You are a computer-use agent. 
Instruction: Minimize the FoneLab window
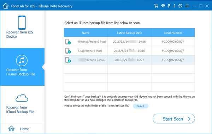pyautogui.click(x=195, y=6)
